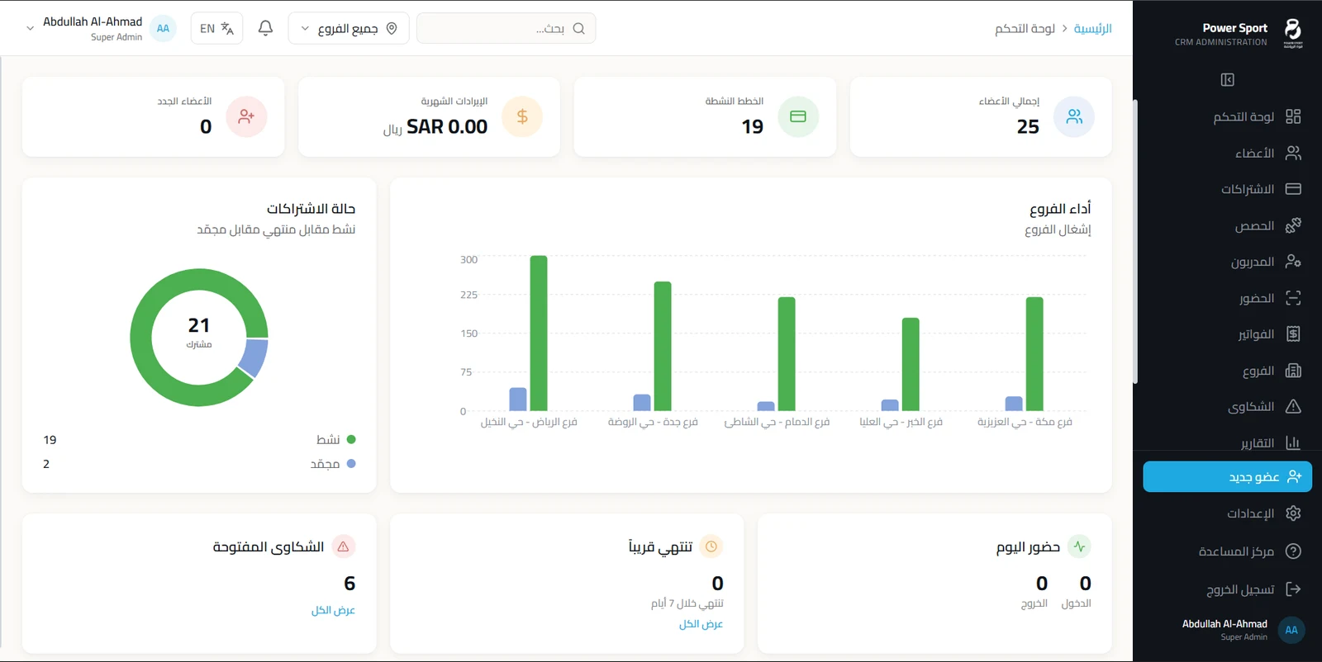Click the الفروع branches building icon

coord(1293,371)
